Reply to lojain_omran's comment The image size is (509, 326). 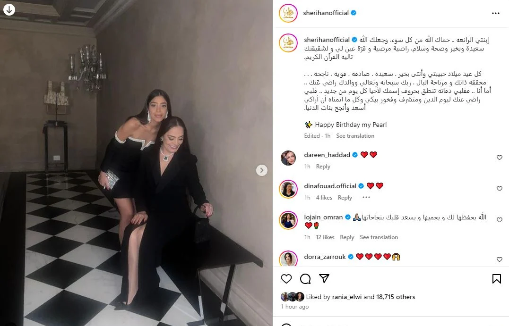[x=347, y=237]
